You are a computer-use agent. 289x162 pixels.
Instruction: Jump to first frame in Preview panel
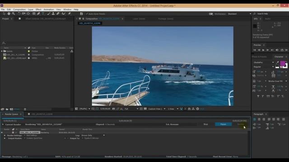click(255, 50)
